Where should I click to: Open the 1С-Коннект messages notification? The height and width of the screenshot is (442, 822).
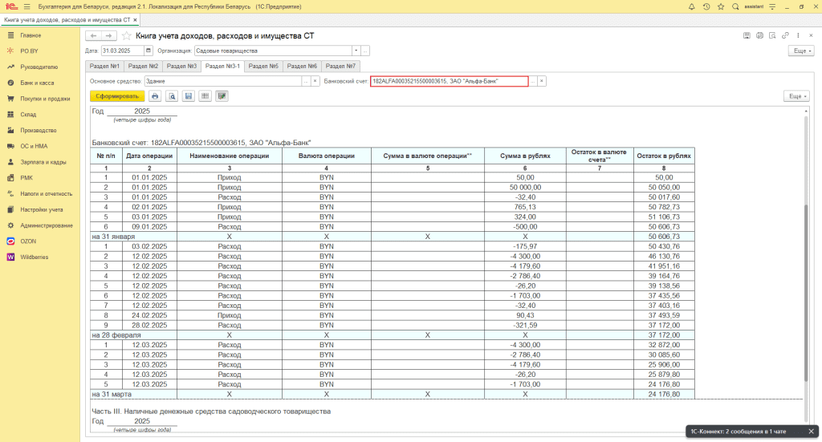coord(738,432)
